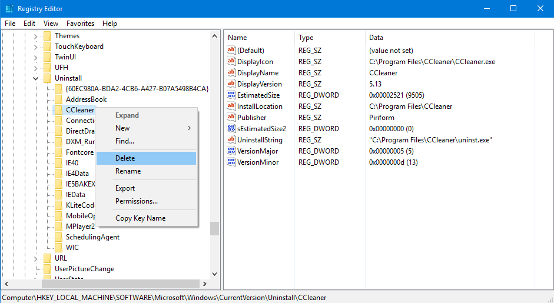Click the UFH folder icon
This screenshot has height=303, width=554.
(47, 68)
